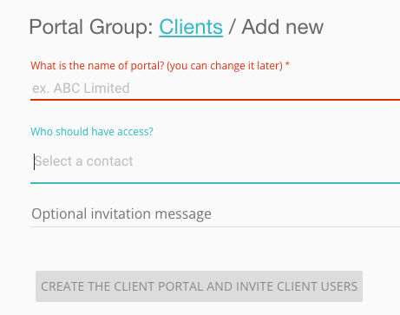This screenshot has height=315, width=400.
Task: Place cursor in the contact autocomplete field
Action: tap(215, 161)
